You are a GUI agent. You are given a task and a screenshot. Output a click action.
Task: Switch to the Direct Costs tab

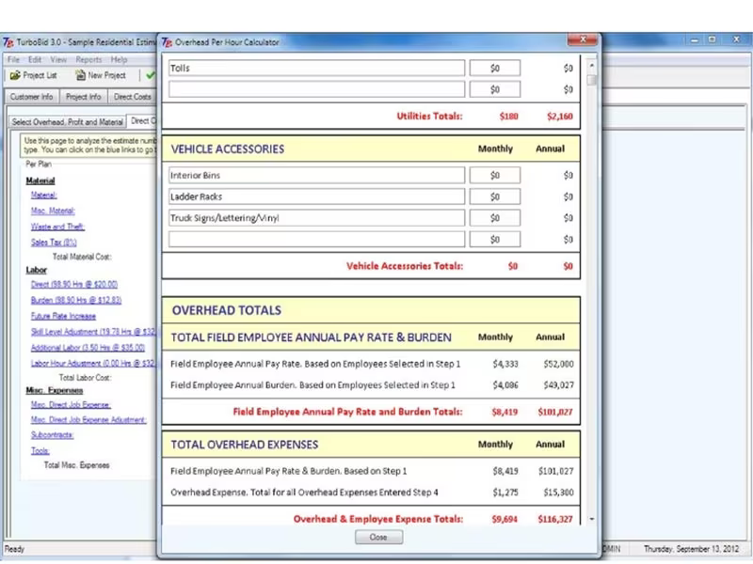tap(133, 97)
